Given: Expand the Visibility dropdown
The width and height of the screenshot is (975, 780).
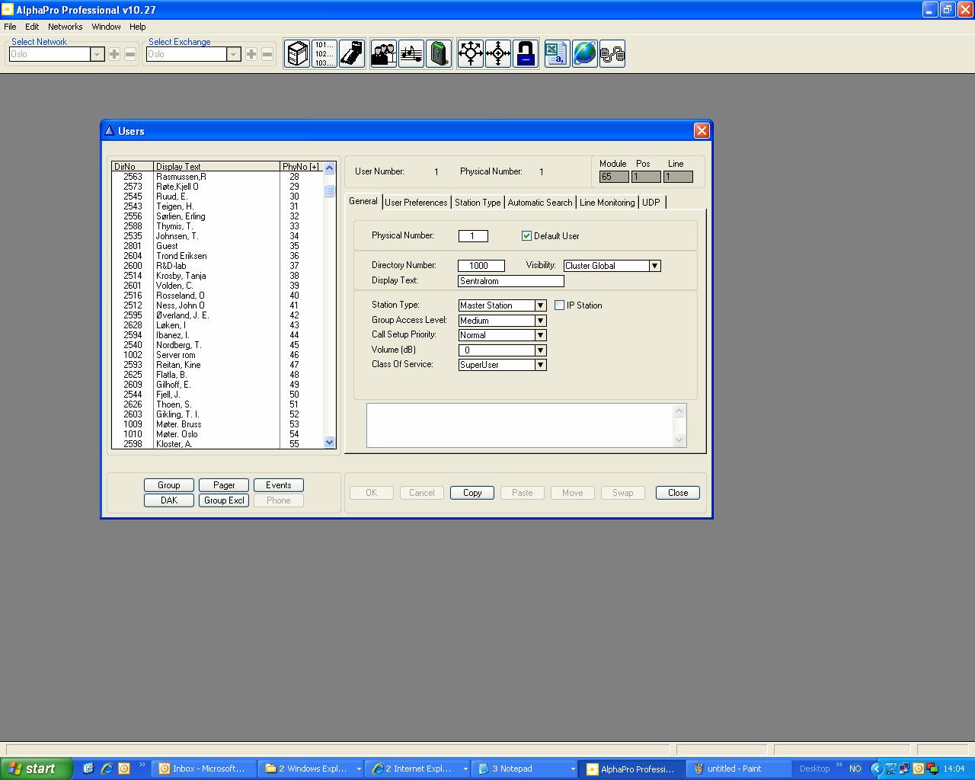Looking at the screenshot, I should (654, 266).
